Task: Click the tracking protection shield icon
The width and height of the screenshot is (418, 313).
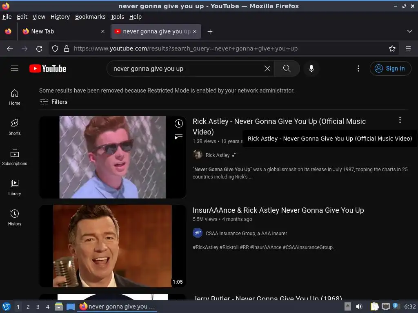Action: coord(55,49)
